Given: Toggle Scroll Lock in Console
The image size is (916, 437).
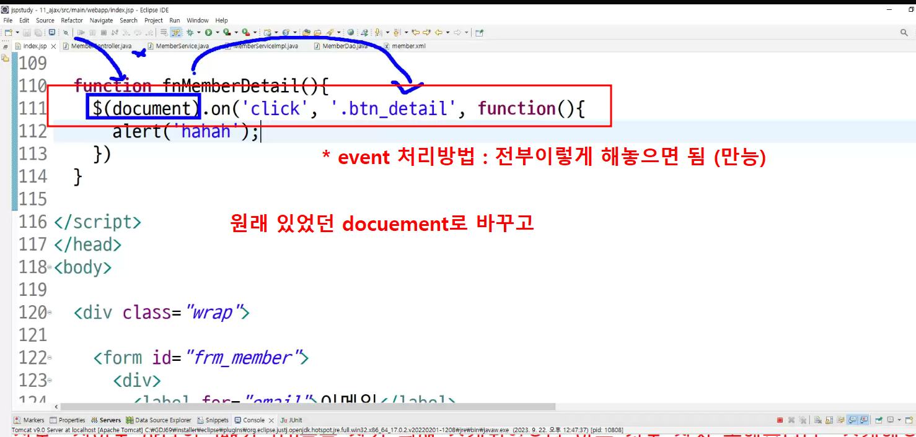Looking at the screenshot, I should point(829,420).
